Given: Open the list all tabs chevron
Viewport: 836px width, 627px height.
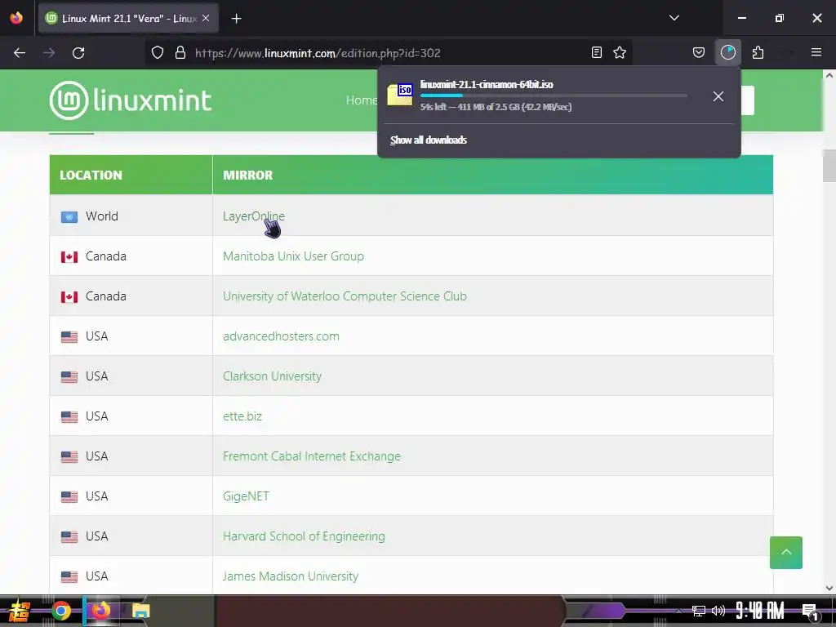Looking at the screenshot, I should 674,18.
